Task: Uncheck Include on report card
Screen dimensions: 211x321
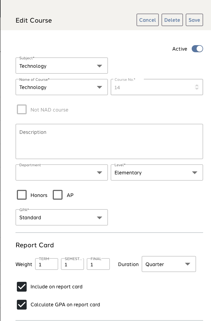Action: click(x=22, y=287)
